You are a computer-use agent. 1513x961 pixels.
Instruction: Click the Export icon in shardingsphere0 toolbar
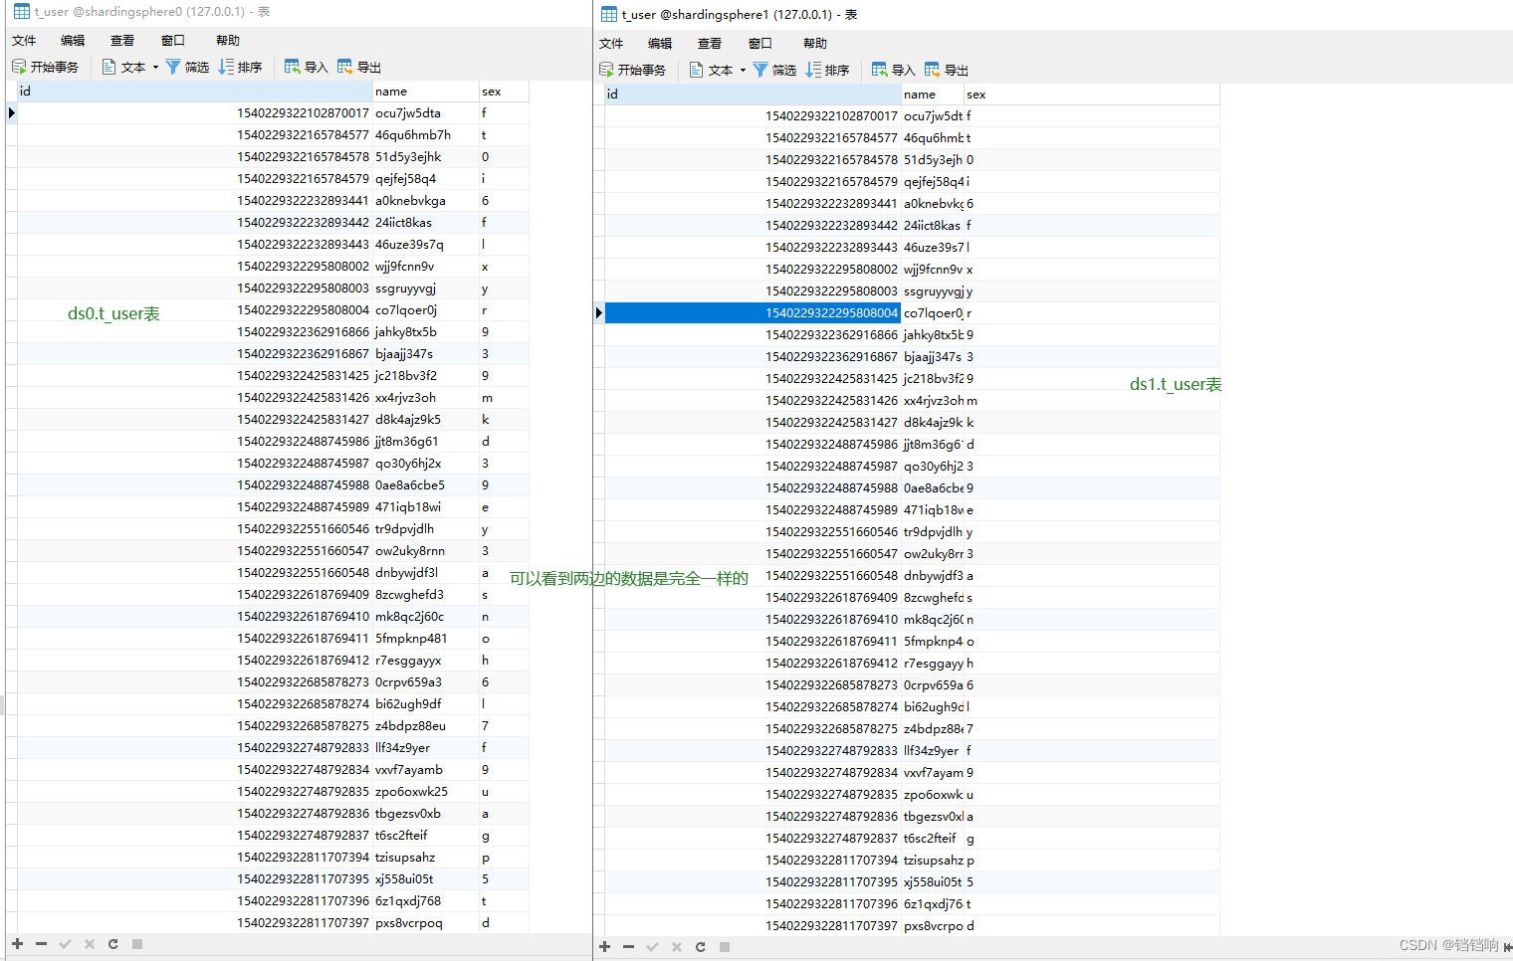pos(344,67)
